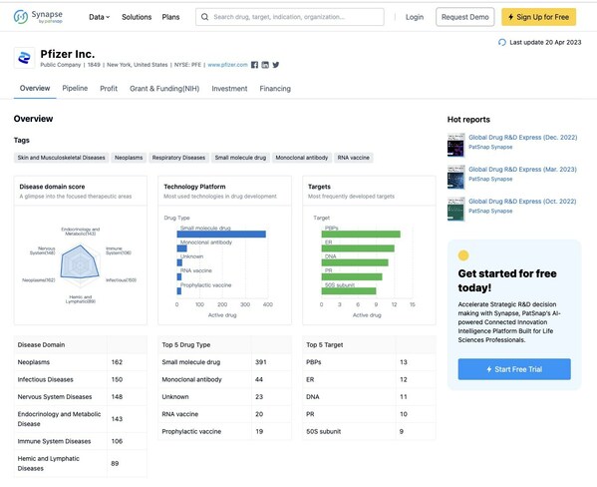The image size is (597, 487).
Task: Click the 50S subunit green bar
Action: (x=349, y=291)
